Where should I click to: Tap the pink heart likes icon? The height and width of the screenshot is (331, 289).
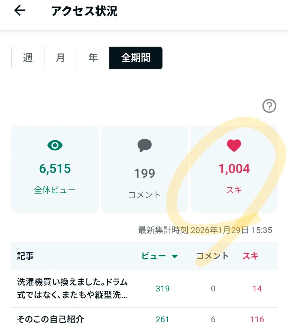234,145
